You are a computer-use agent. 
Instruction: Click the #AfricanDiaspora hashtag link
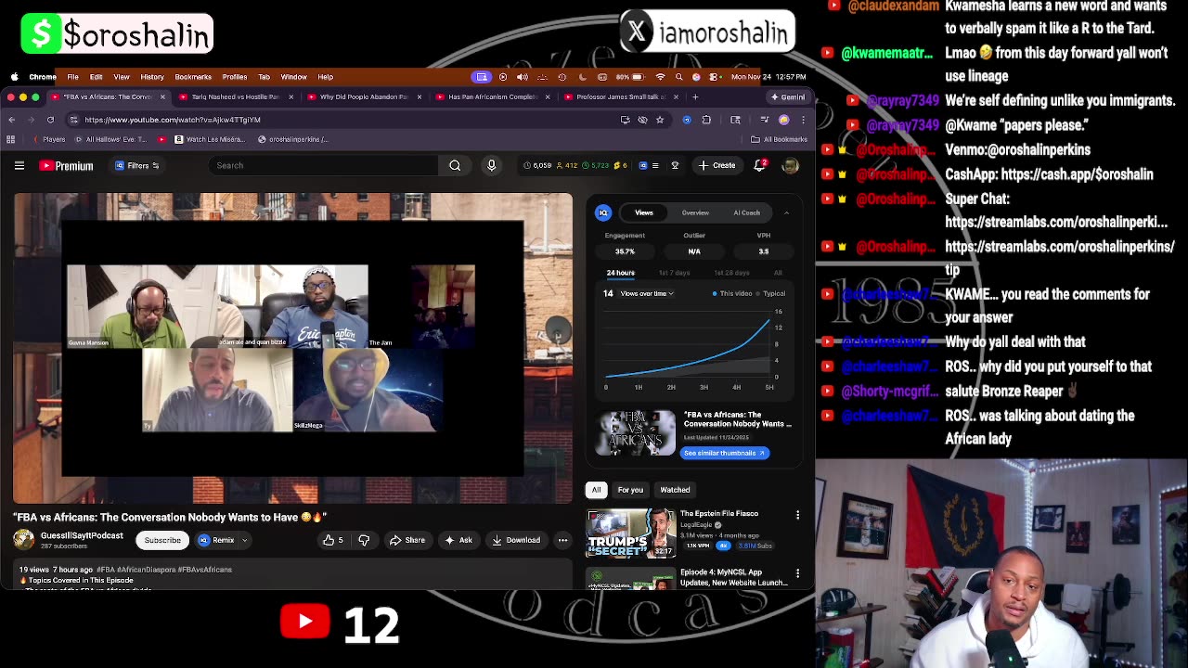tap(148, 570)
